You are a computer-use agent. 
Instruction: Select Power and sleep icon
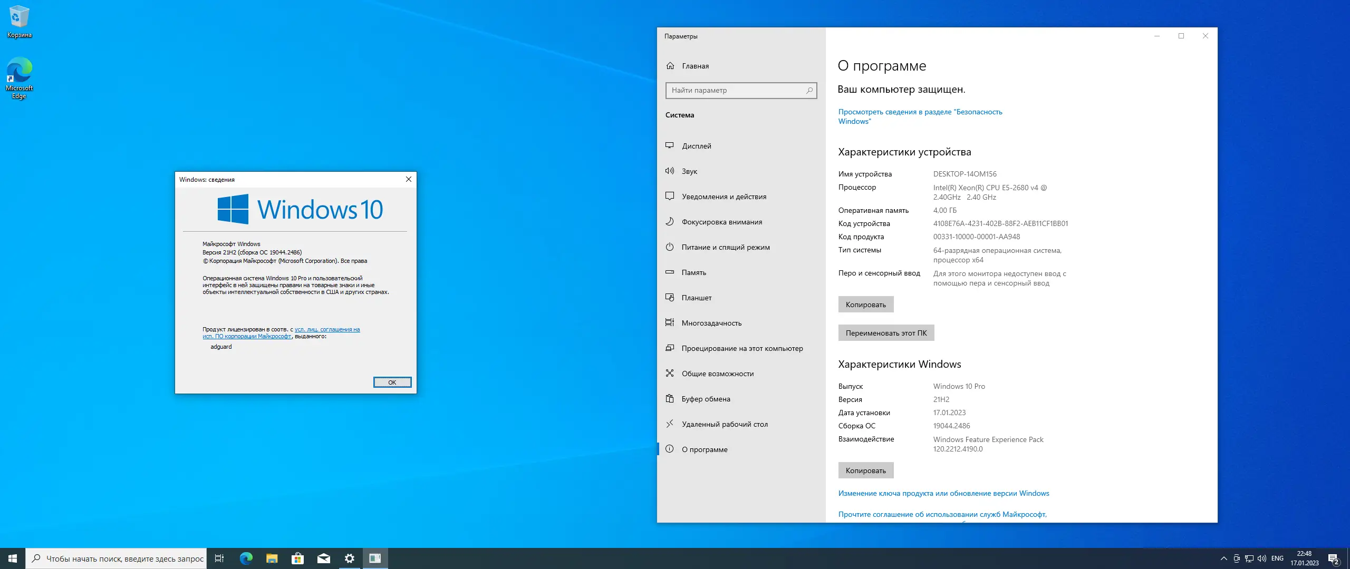tap(670, 247)
